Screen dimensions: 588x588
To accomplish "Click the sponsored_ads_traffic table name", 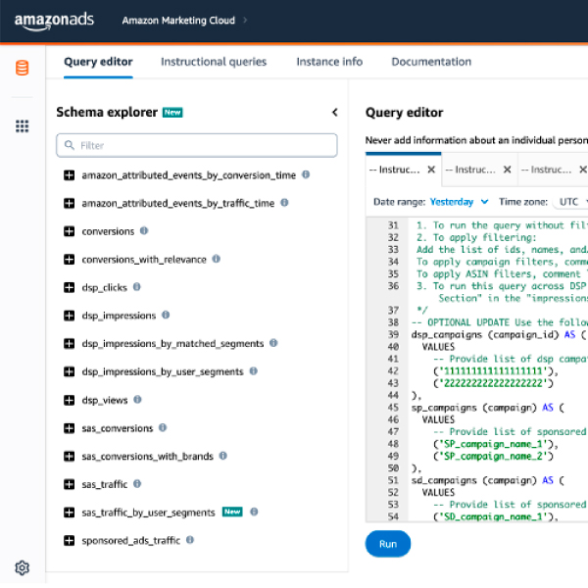I will 131,541.
